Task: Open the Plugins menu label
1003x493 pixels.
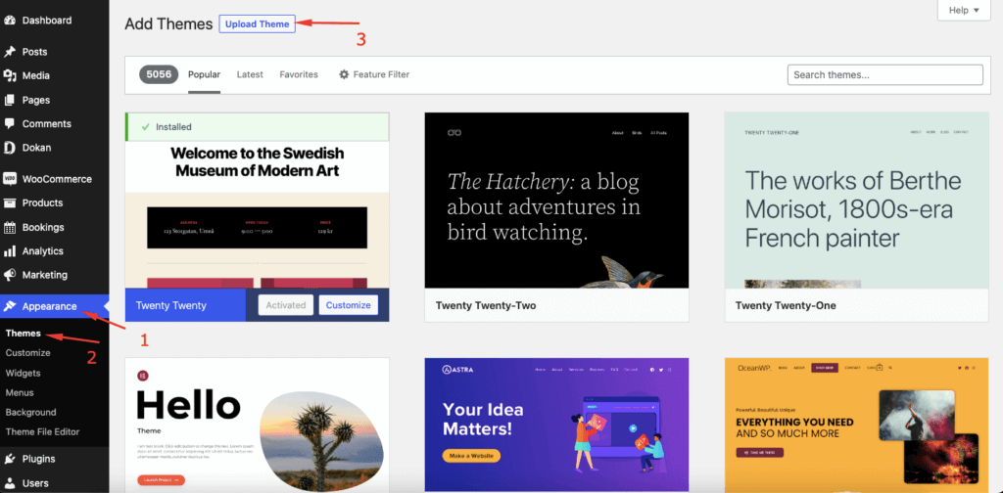Action: [38, 459]
